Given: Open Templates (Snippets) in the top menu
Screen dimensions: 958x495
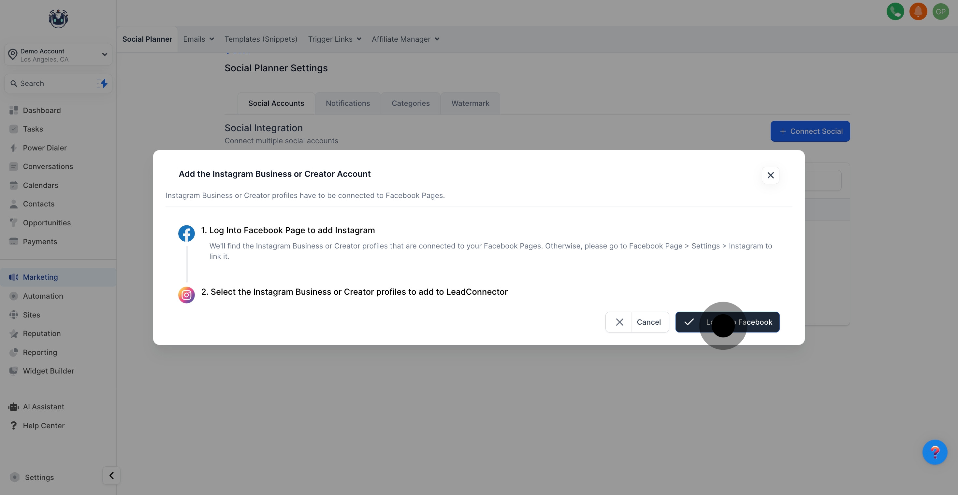Looking at the screenshot, I should 261,39.
